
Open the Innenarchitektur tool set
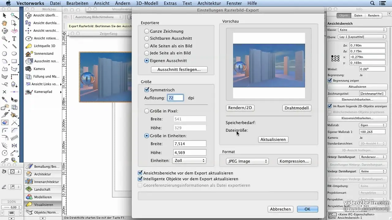(43, 182)
